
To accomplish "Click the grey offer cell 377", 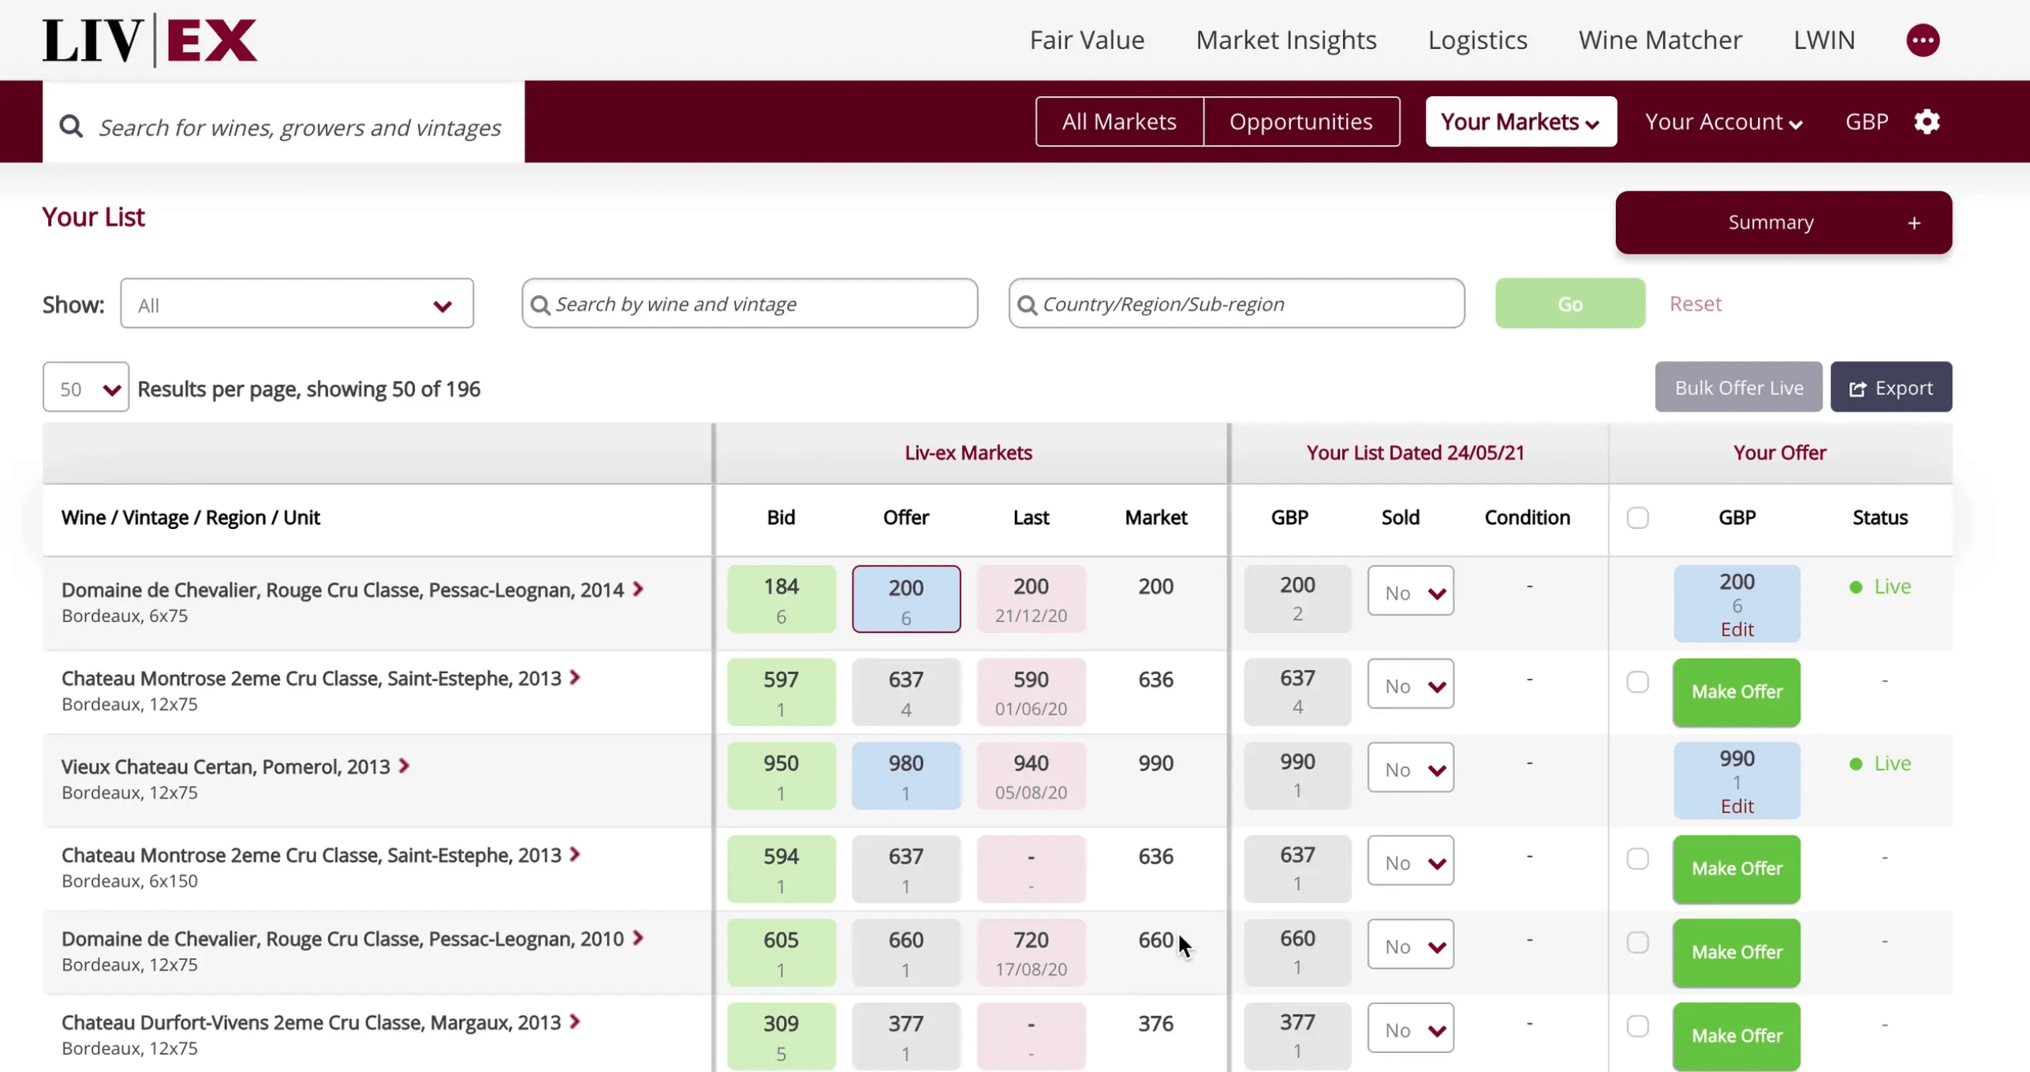I will click(x=905, y=1036).
